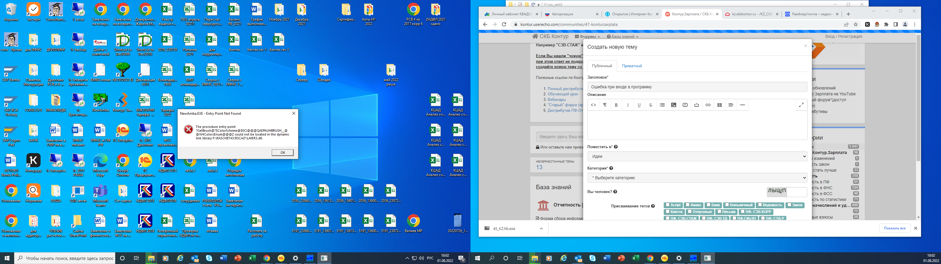Open the NewAmba desktop shortcut
The width and height of the screenshot is (941, 264).
pyautogui.click(x=101, y=102)
